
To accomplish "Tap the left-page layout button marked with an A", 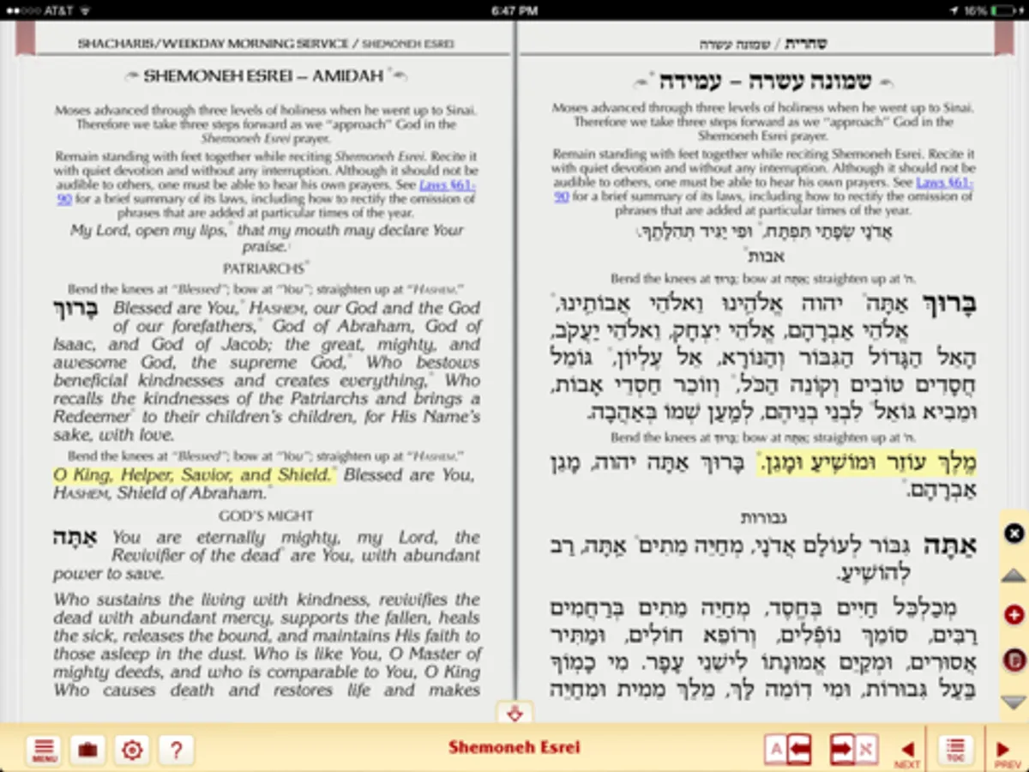I will coord(788,750).
